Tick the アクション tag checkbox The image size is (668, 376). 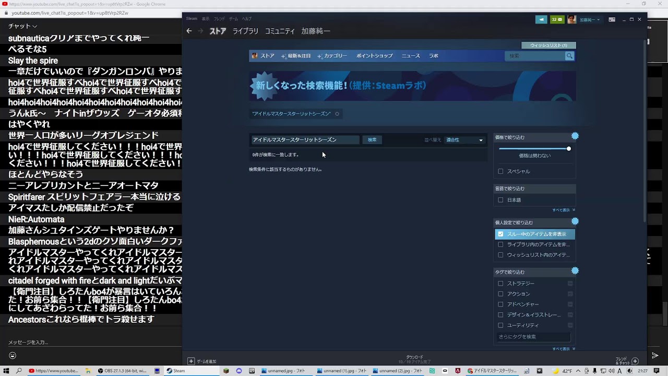[x=500, y=294]
